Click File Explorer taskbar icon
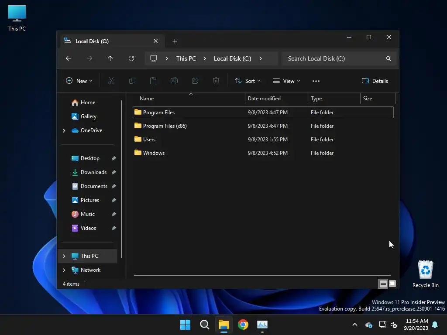This screenshot has width=447, height=335. pyautogui.click(x=224, y=325)
